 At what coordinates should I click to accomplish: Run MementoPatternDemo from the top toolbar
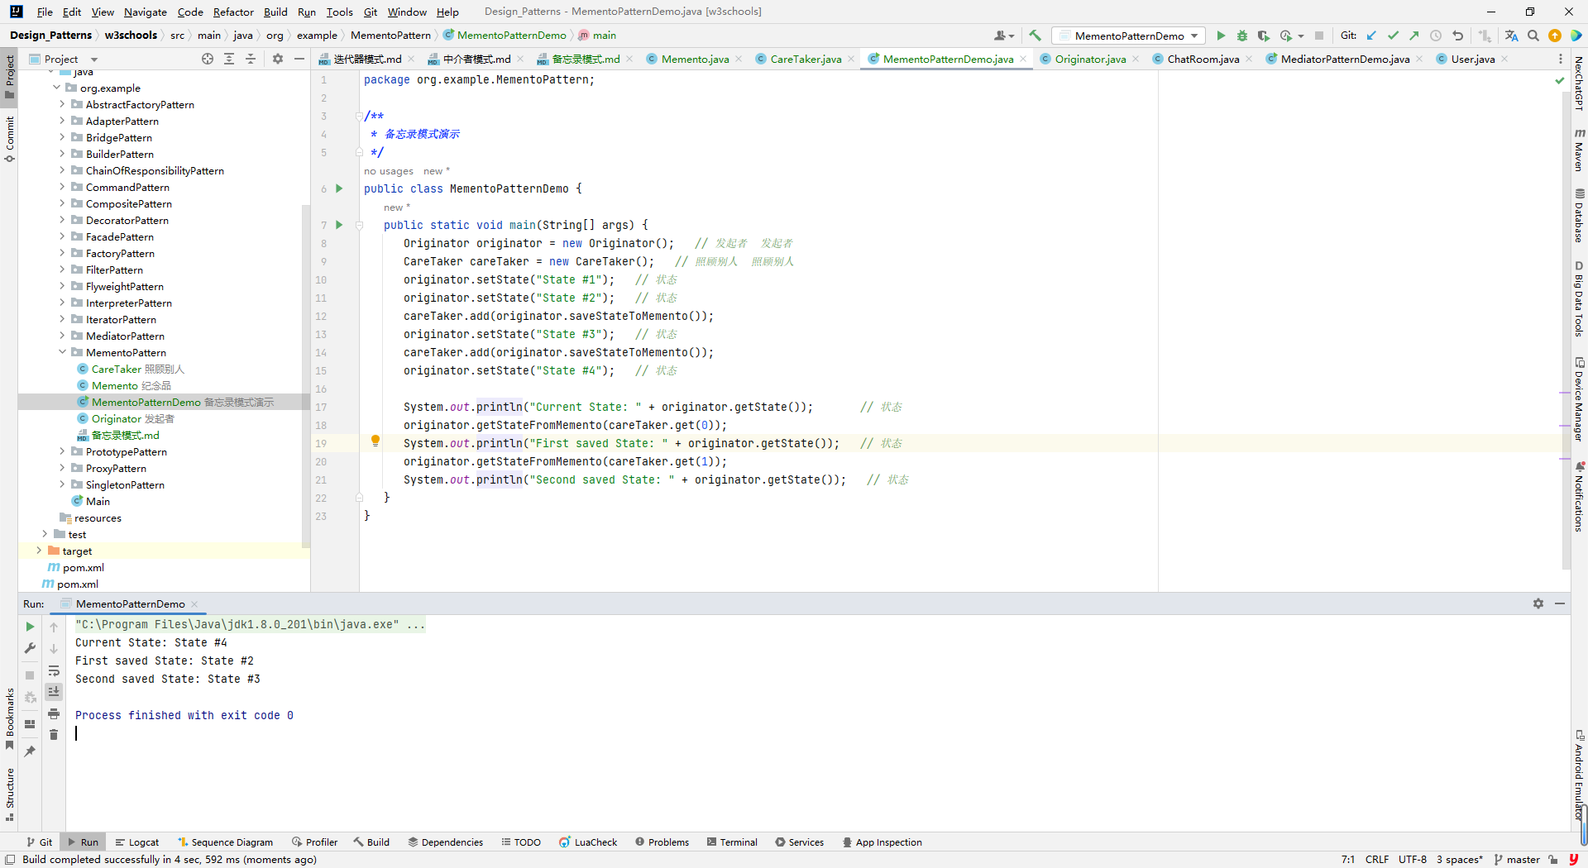(1221, 36)
